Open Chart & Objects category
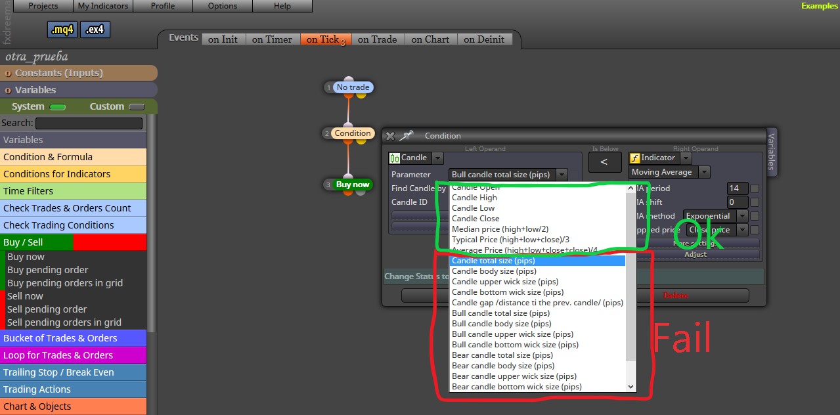This screenshot has width=840, height=415. tap(74, 406)
